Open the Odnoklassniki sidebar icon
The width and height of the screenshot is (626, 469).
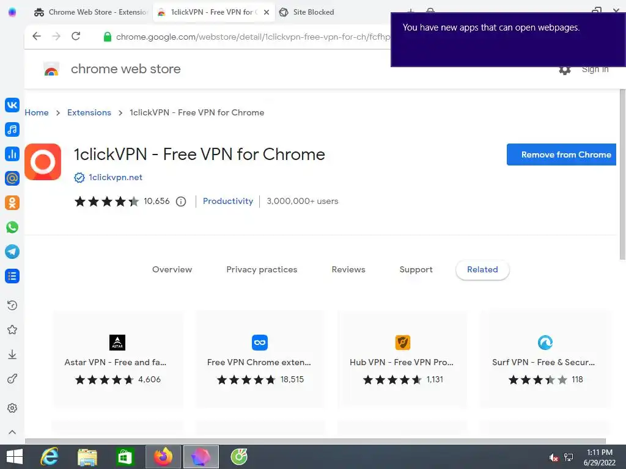click(12, 203)
